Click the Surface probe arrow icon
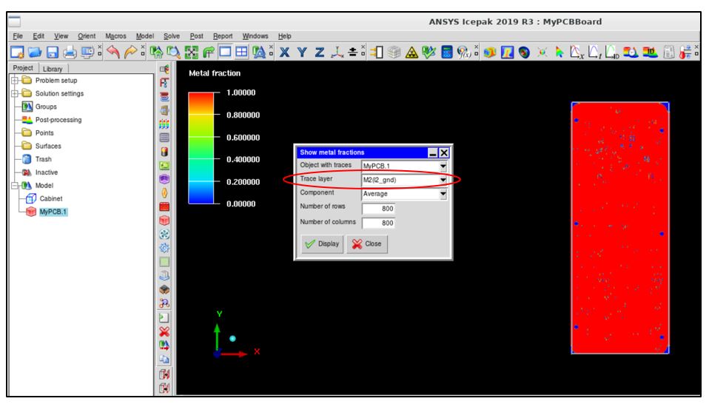This screenshot has width=709, height=407. (560, 52)
